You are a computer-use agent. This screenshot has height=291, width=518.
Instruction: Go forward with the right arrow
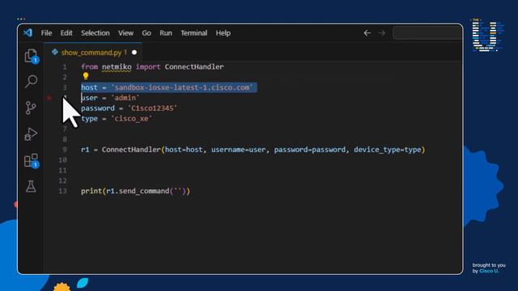point(381,33)
